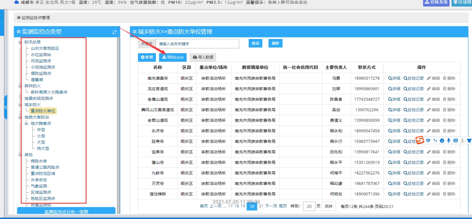The image size is (472, 219).
Task: Click the 跳转 page jump button
Action: pyautogui.click(x=329, y=206)
